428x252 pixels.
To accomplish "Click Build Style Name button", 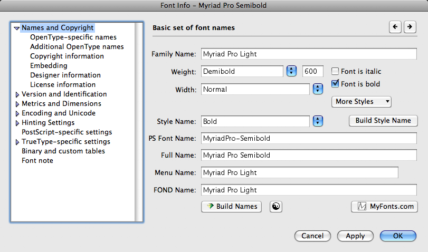I will pos(383,121).
